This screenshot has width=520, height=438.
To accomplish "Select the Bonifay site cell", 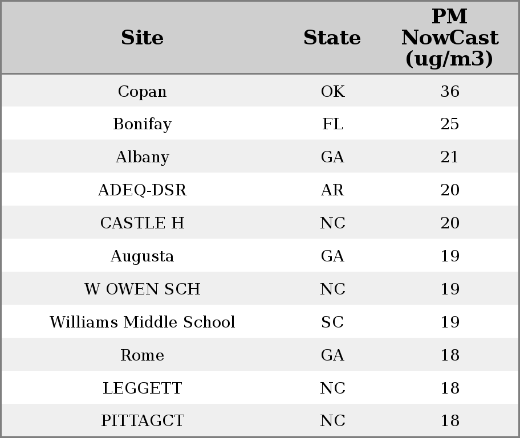I will [142, 124].
